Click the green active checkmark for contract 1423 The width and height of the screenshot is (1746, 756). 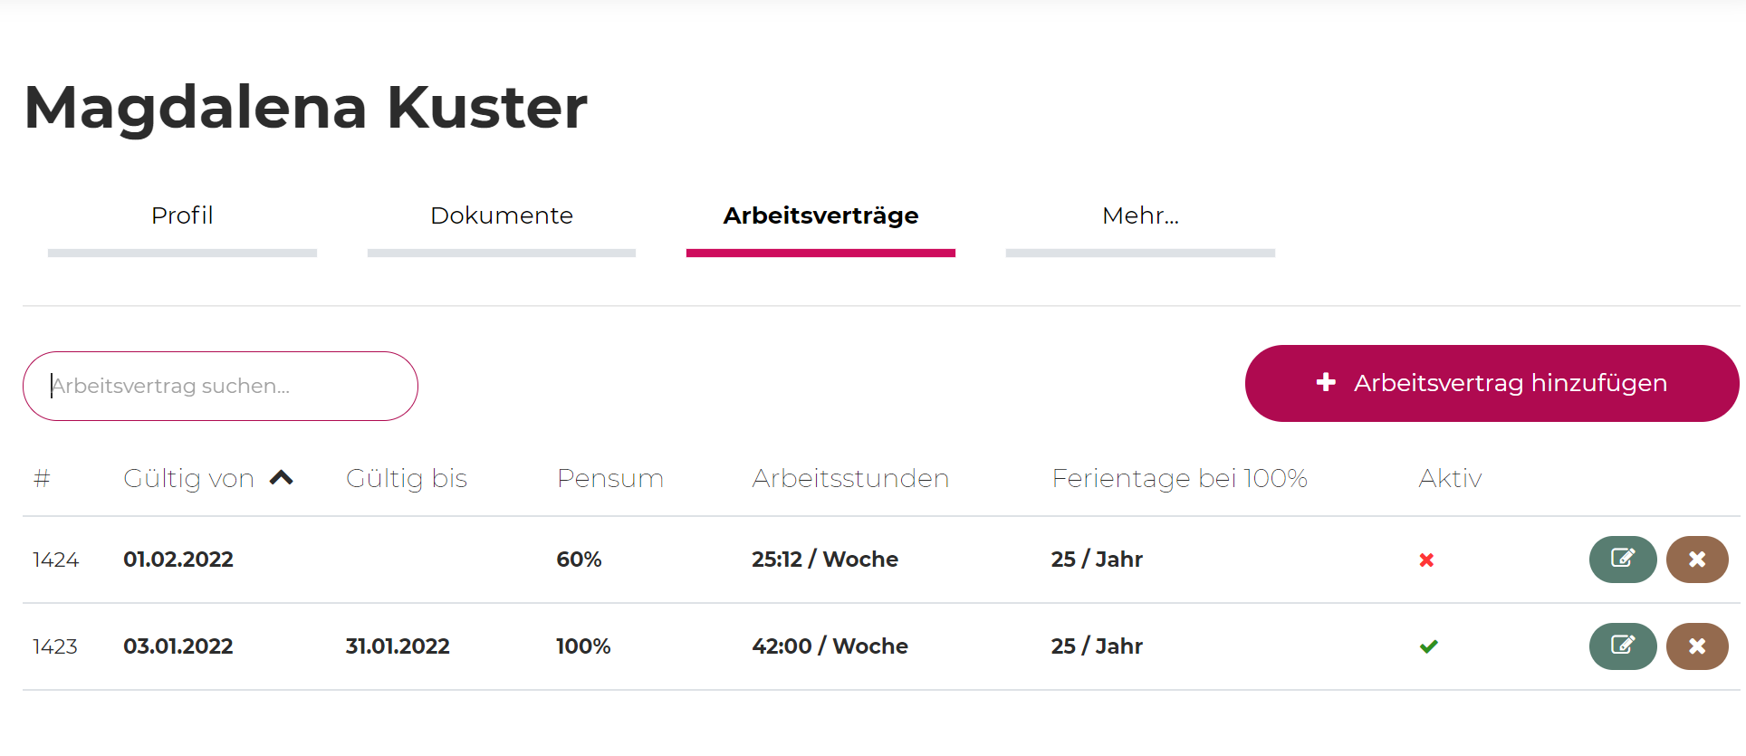click(1428, 646)
